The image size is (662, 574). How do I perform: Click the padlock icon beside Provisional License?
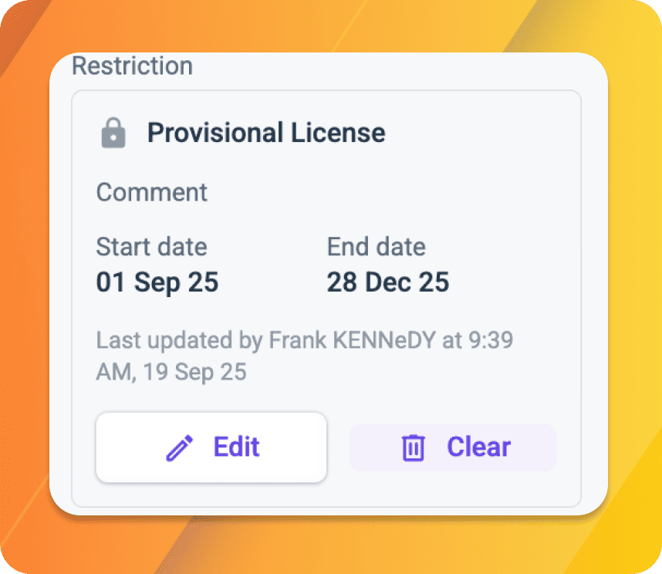click(113, 133)
